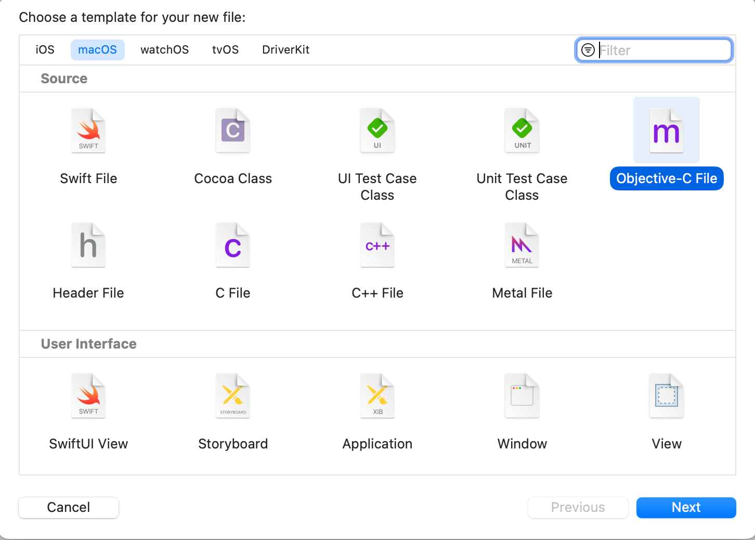This screenshot has height=540, width=755.
Task: Pick the UI Test Case Class icon
Action: click(377, 131)
